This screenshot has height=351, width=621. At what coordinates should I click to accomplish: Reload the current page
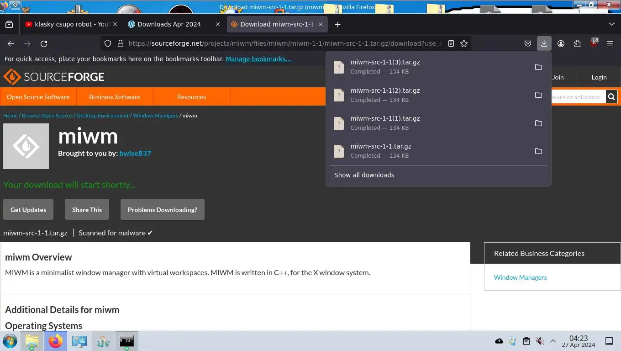(x=44, y=43)
